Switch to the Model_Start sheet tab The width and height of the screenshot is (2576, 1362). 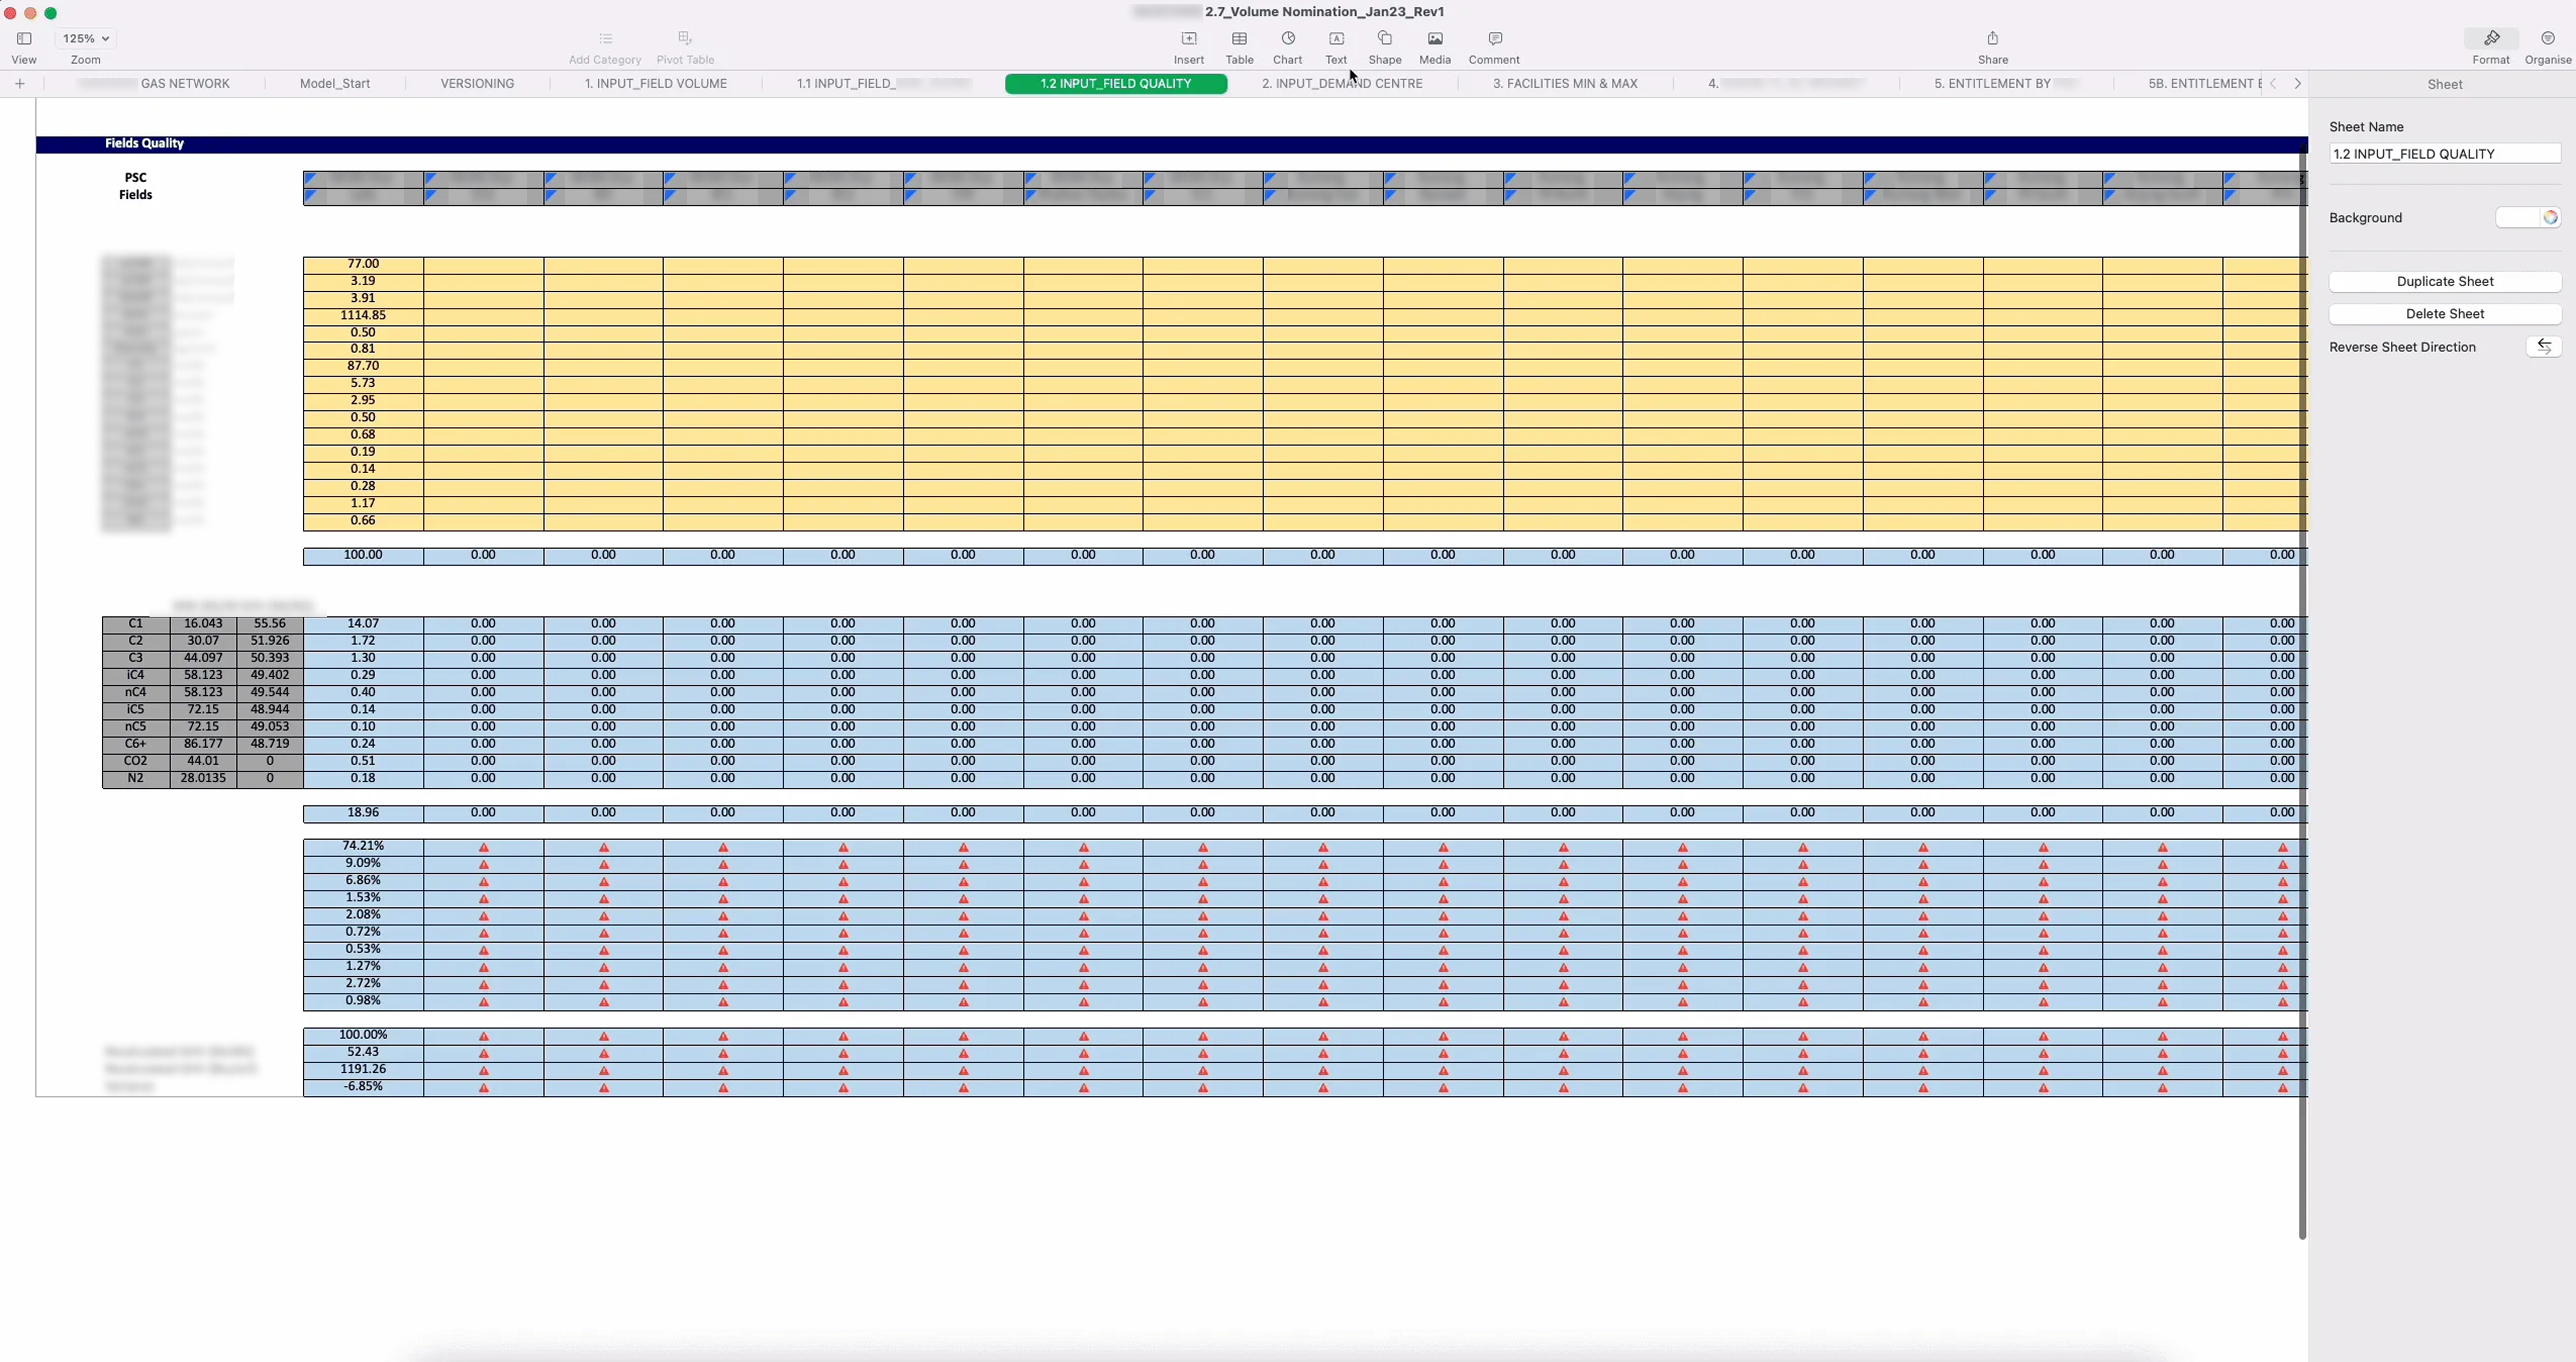tap(335, 84)
